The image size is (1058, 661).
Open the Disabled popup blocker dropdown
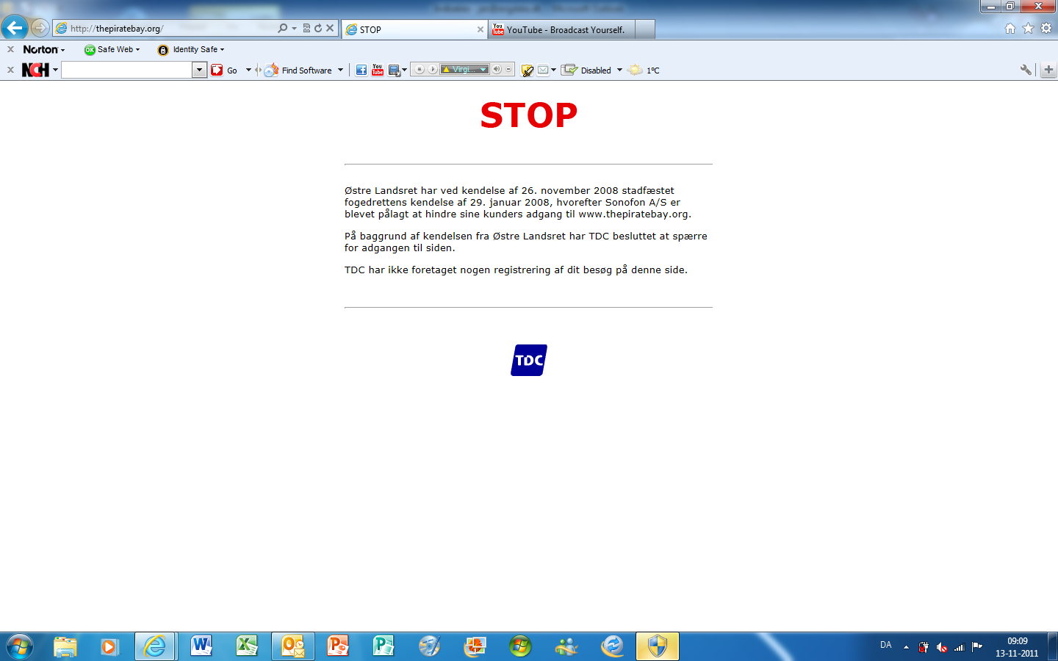619,71
